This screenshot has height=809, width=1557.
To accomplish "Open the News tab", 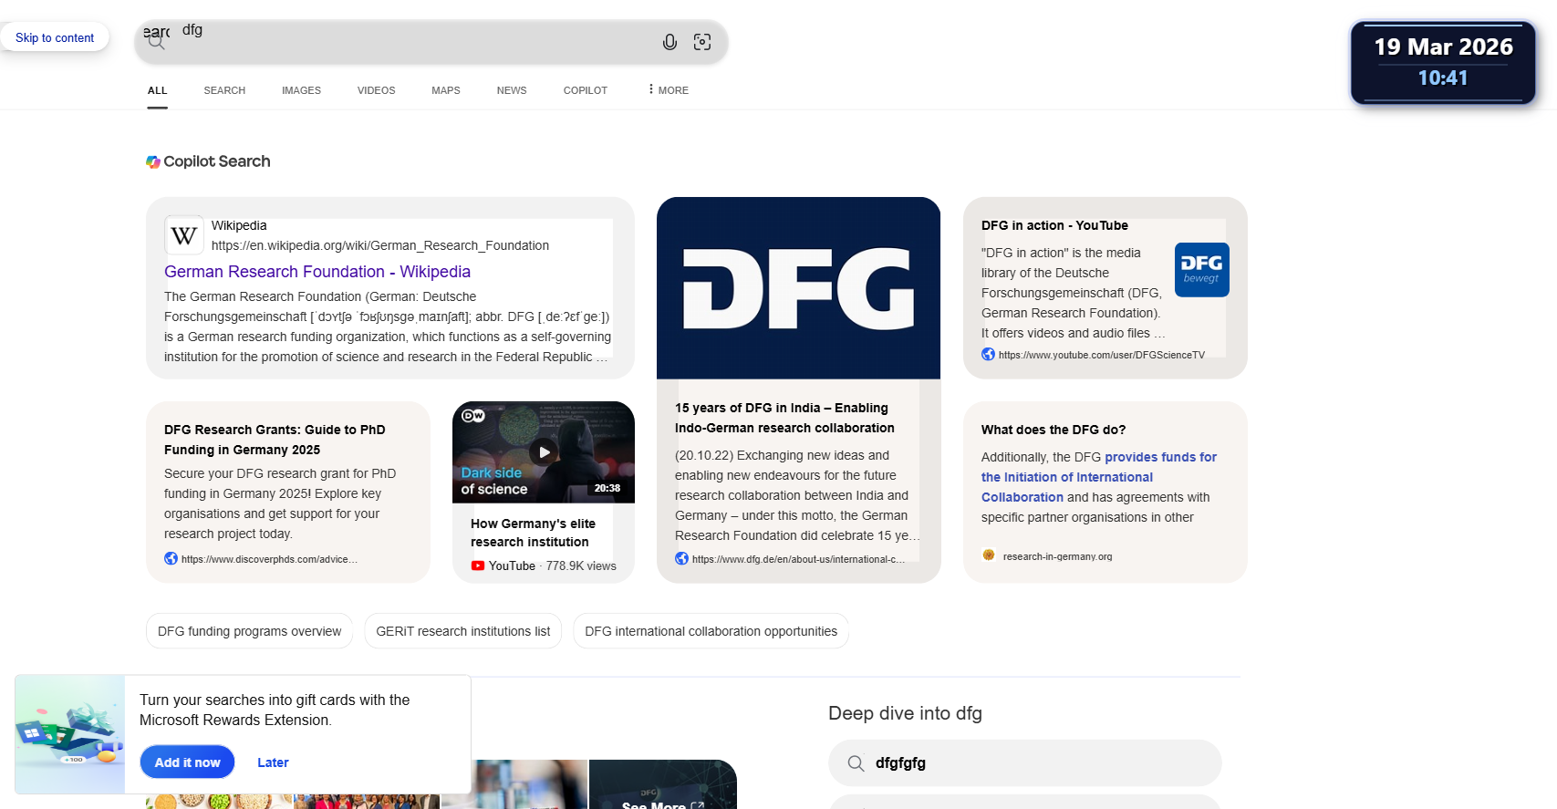I will point(512,90).
